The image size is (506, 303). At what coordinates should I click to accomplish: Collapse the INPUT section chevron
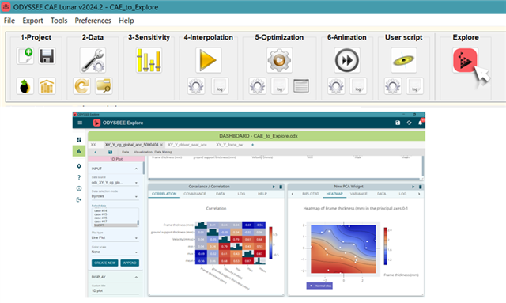(x=136, y=169)
